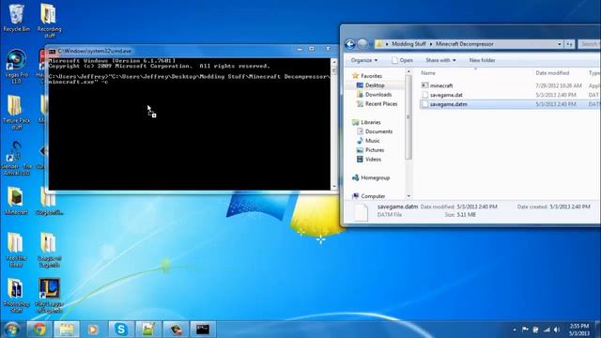This screenshot has height=338, width=601.
Task: Open the Action Center flag icon
Action: point(525,330)
